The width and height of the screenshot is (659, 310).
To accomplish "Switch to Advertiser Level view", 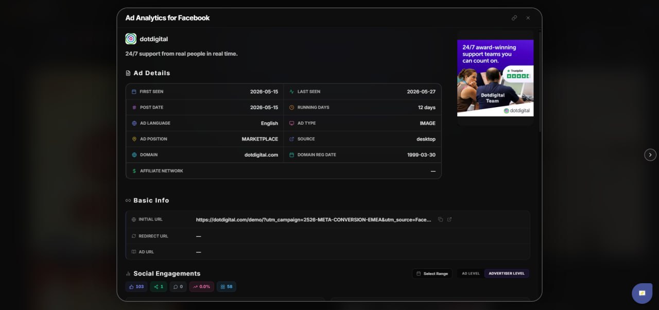I will click(x=507, y=273).
